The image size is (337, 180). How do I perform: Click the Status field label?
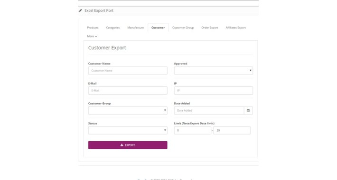tap(93, 123)
